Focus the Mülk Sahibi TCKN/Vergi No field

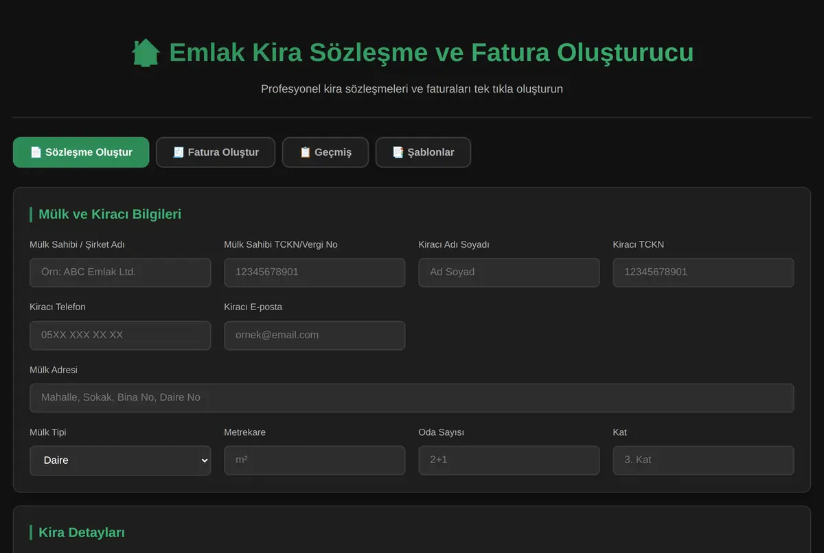(x=314, y=272)
